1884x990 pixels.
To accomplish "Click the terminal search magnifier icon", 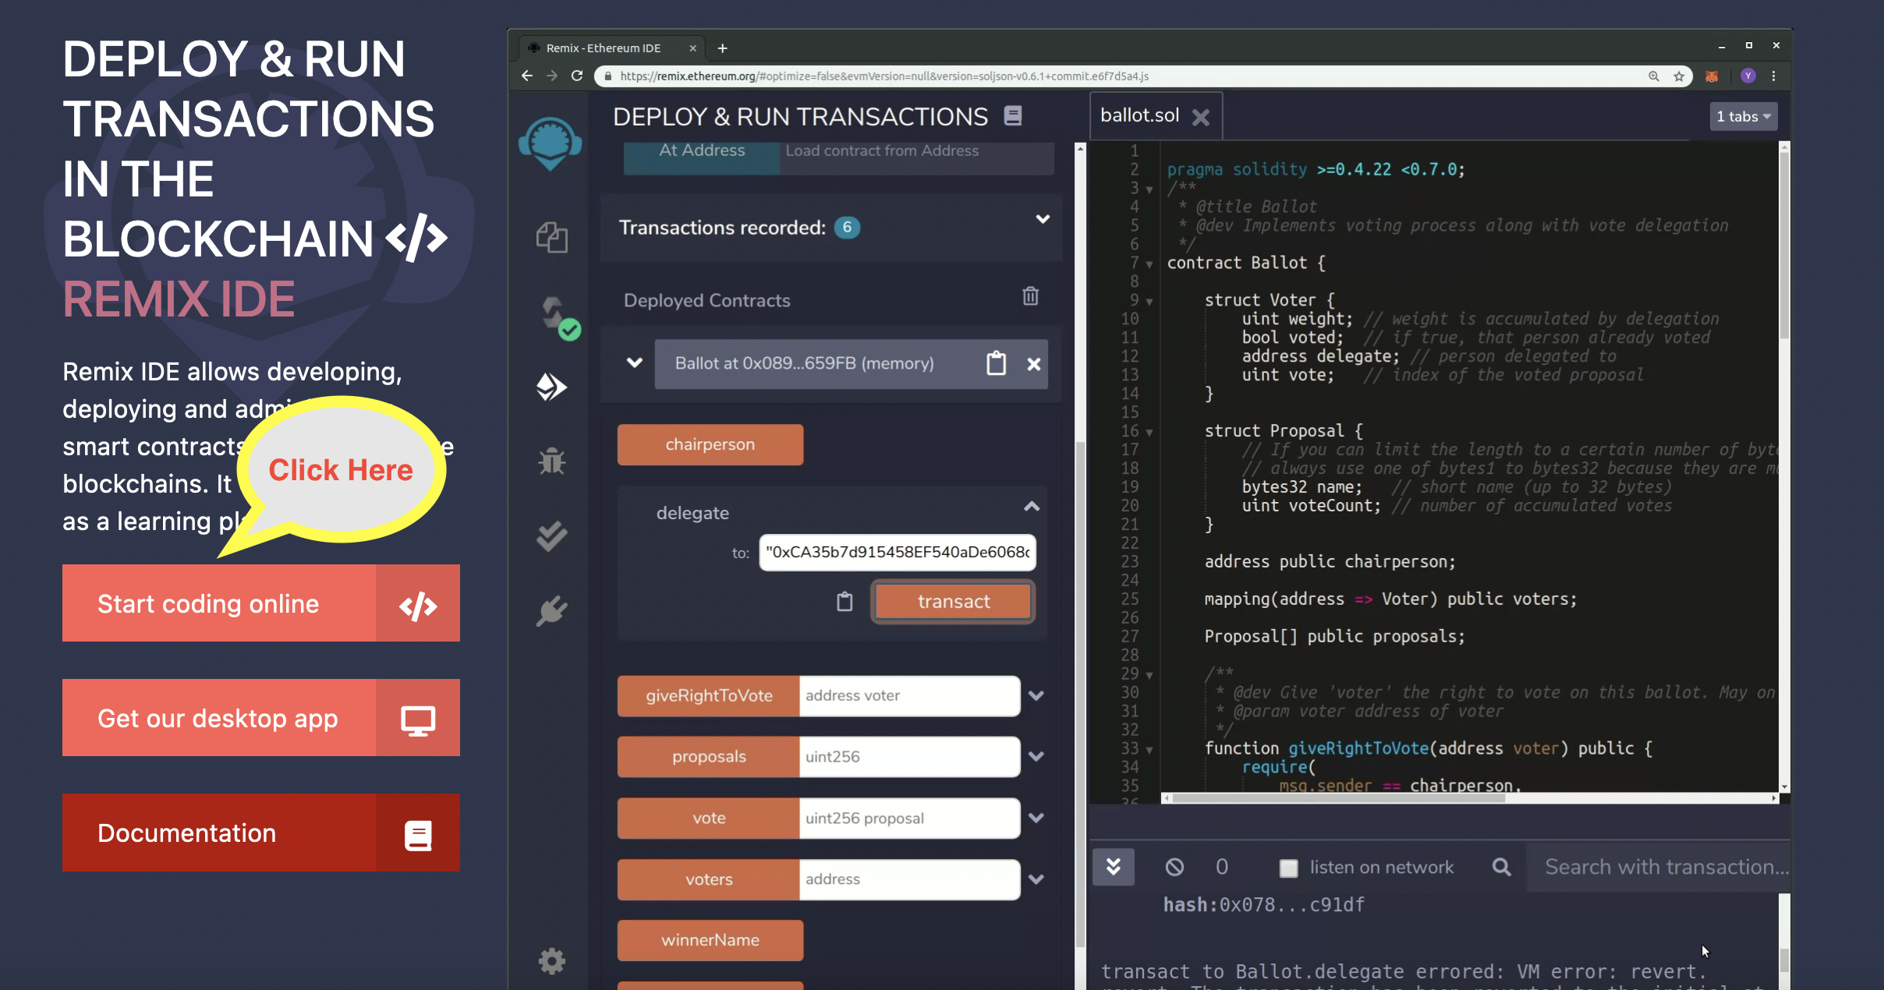I will [x=1501, y=867].
